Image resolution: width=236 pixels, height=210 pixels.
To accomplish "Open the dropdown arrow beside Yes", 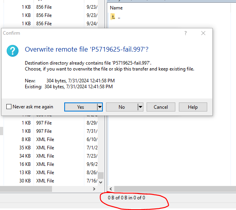I will click(x=100, y=107).
